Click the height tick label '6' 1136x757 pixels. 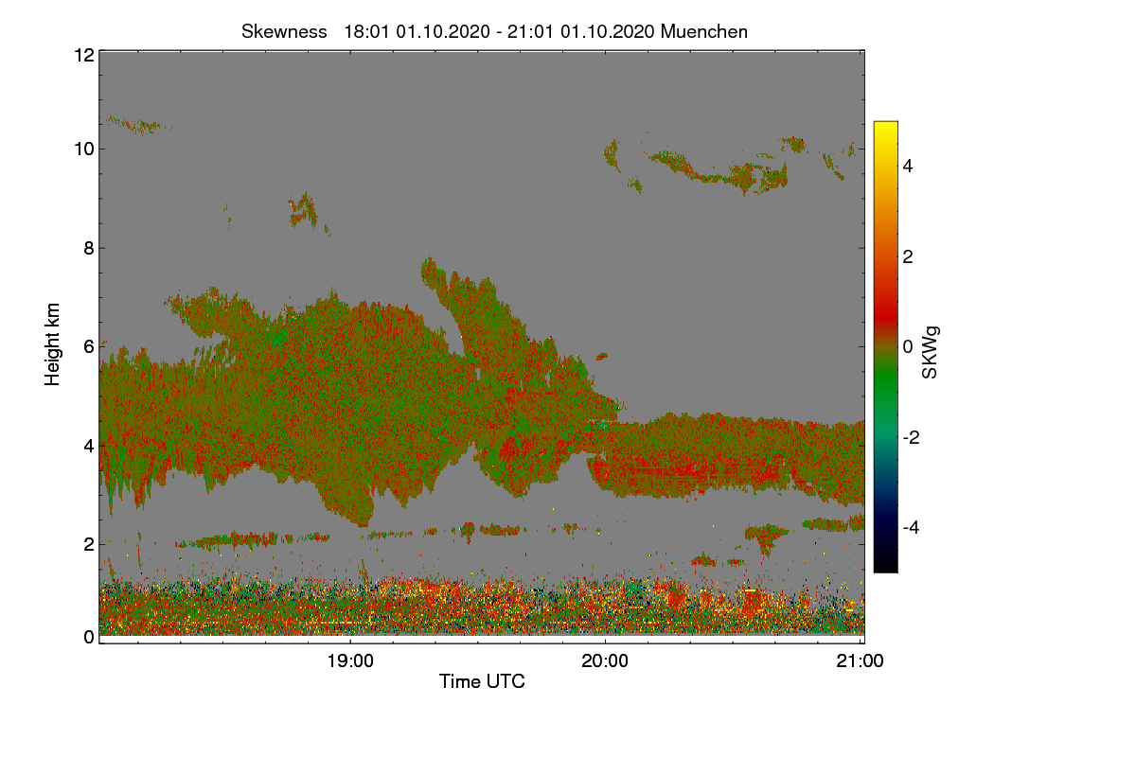click(x=88, y=346)
